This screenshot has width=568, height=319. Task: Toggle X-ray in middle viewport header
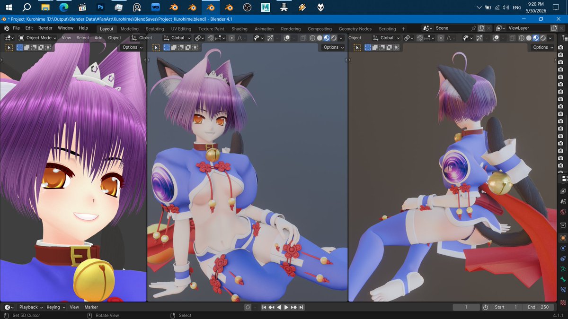coord(303,38)
